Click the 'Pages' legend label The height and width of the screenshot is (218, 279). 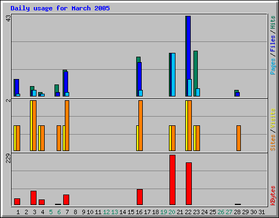pos(273,66)
